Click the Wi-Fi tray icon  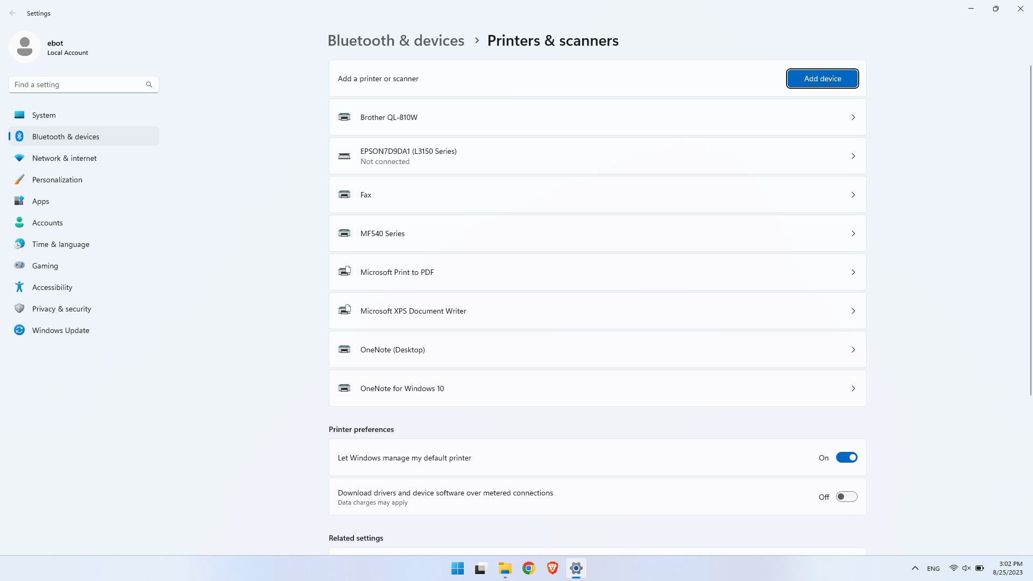click(x=953, y=568)
